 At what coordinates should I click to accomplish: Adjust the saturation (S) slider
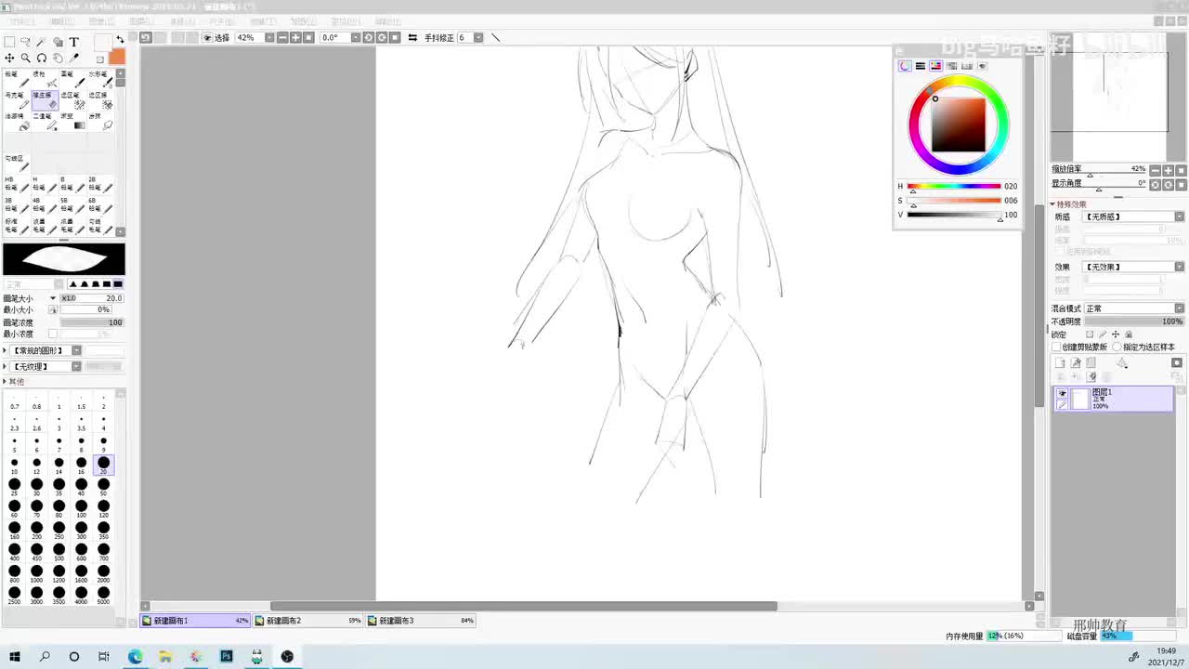(x=954, y=201)
